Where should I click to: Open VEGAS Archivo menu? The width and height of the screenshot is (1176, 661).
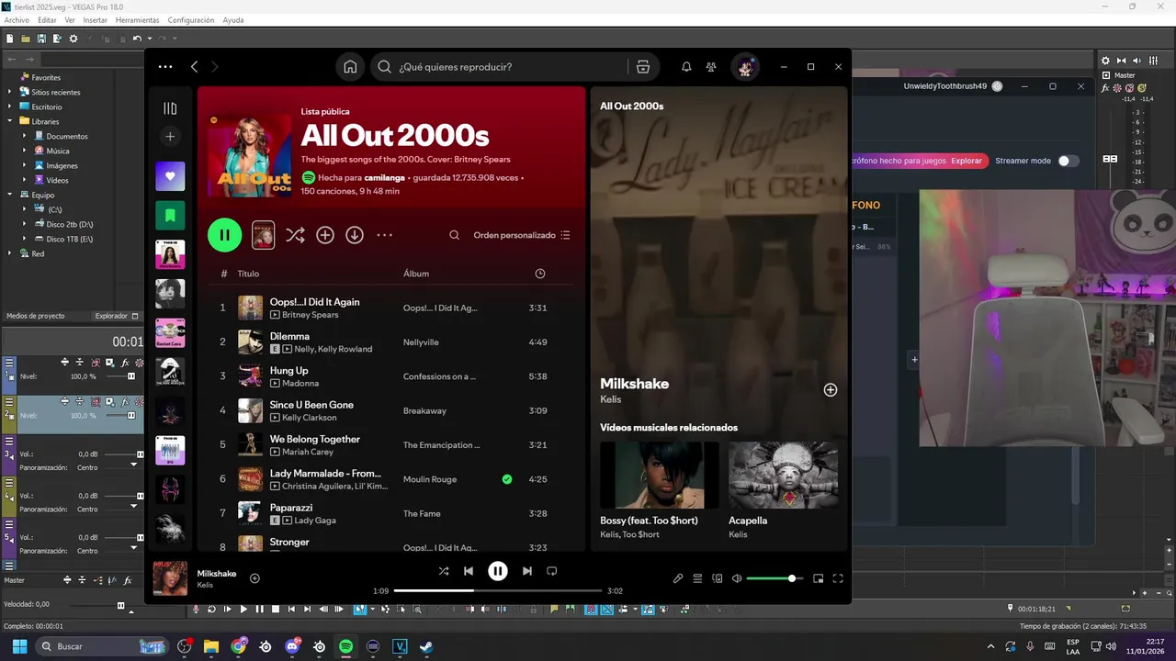coord(17,20)
